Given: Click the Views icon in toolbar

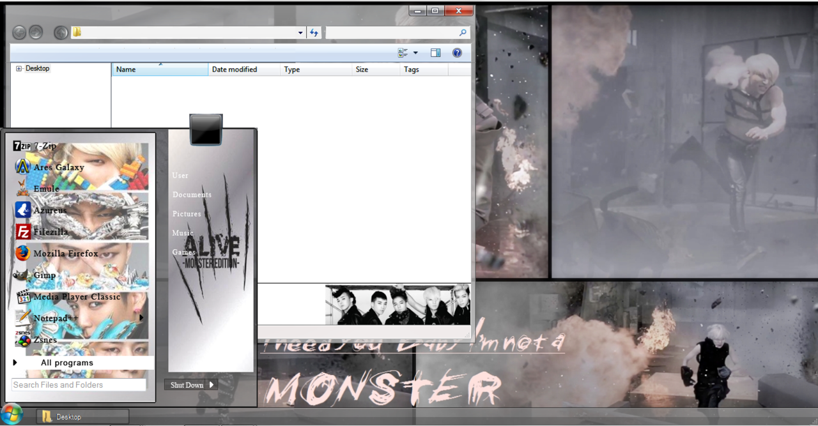Looking at the screenshot, I should point(403,53).
